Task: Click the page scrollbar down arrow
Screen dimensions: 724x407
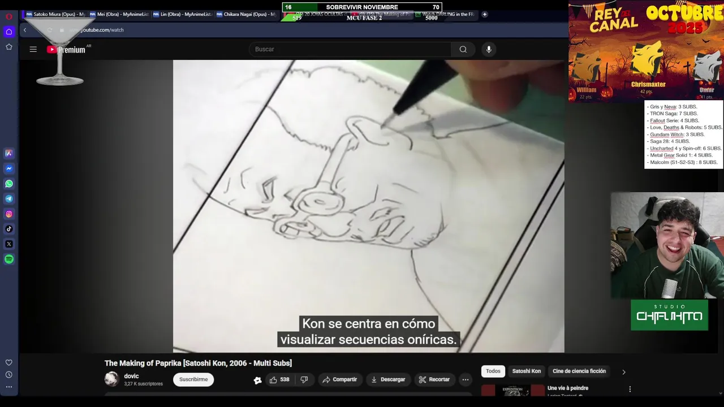Action: tap(720, 393)
